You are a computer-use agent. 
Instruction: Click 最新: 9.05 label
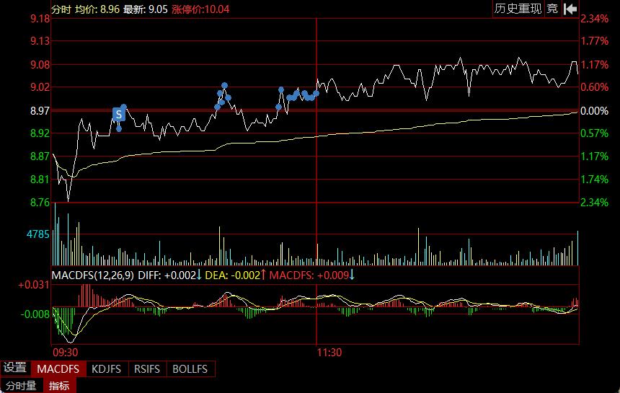click(146, 9)
